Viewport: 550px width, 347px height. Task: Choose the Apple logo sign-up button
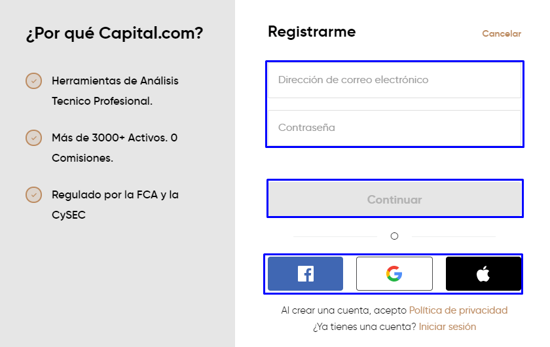click(483, 274)
